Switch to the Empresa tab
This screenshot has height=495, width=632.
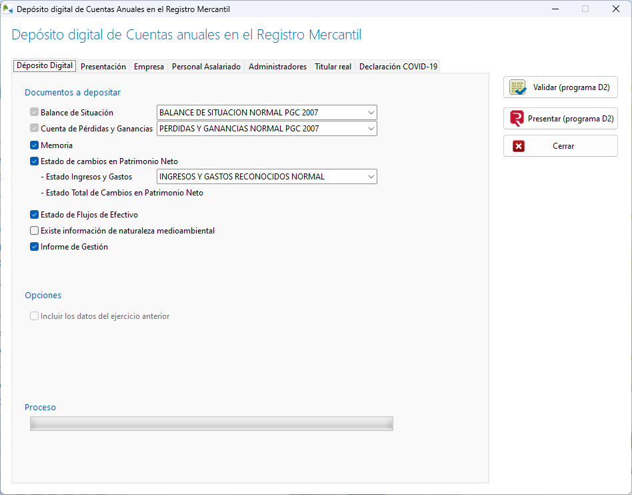(149, 67)
